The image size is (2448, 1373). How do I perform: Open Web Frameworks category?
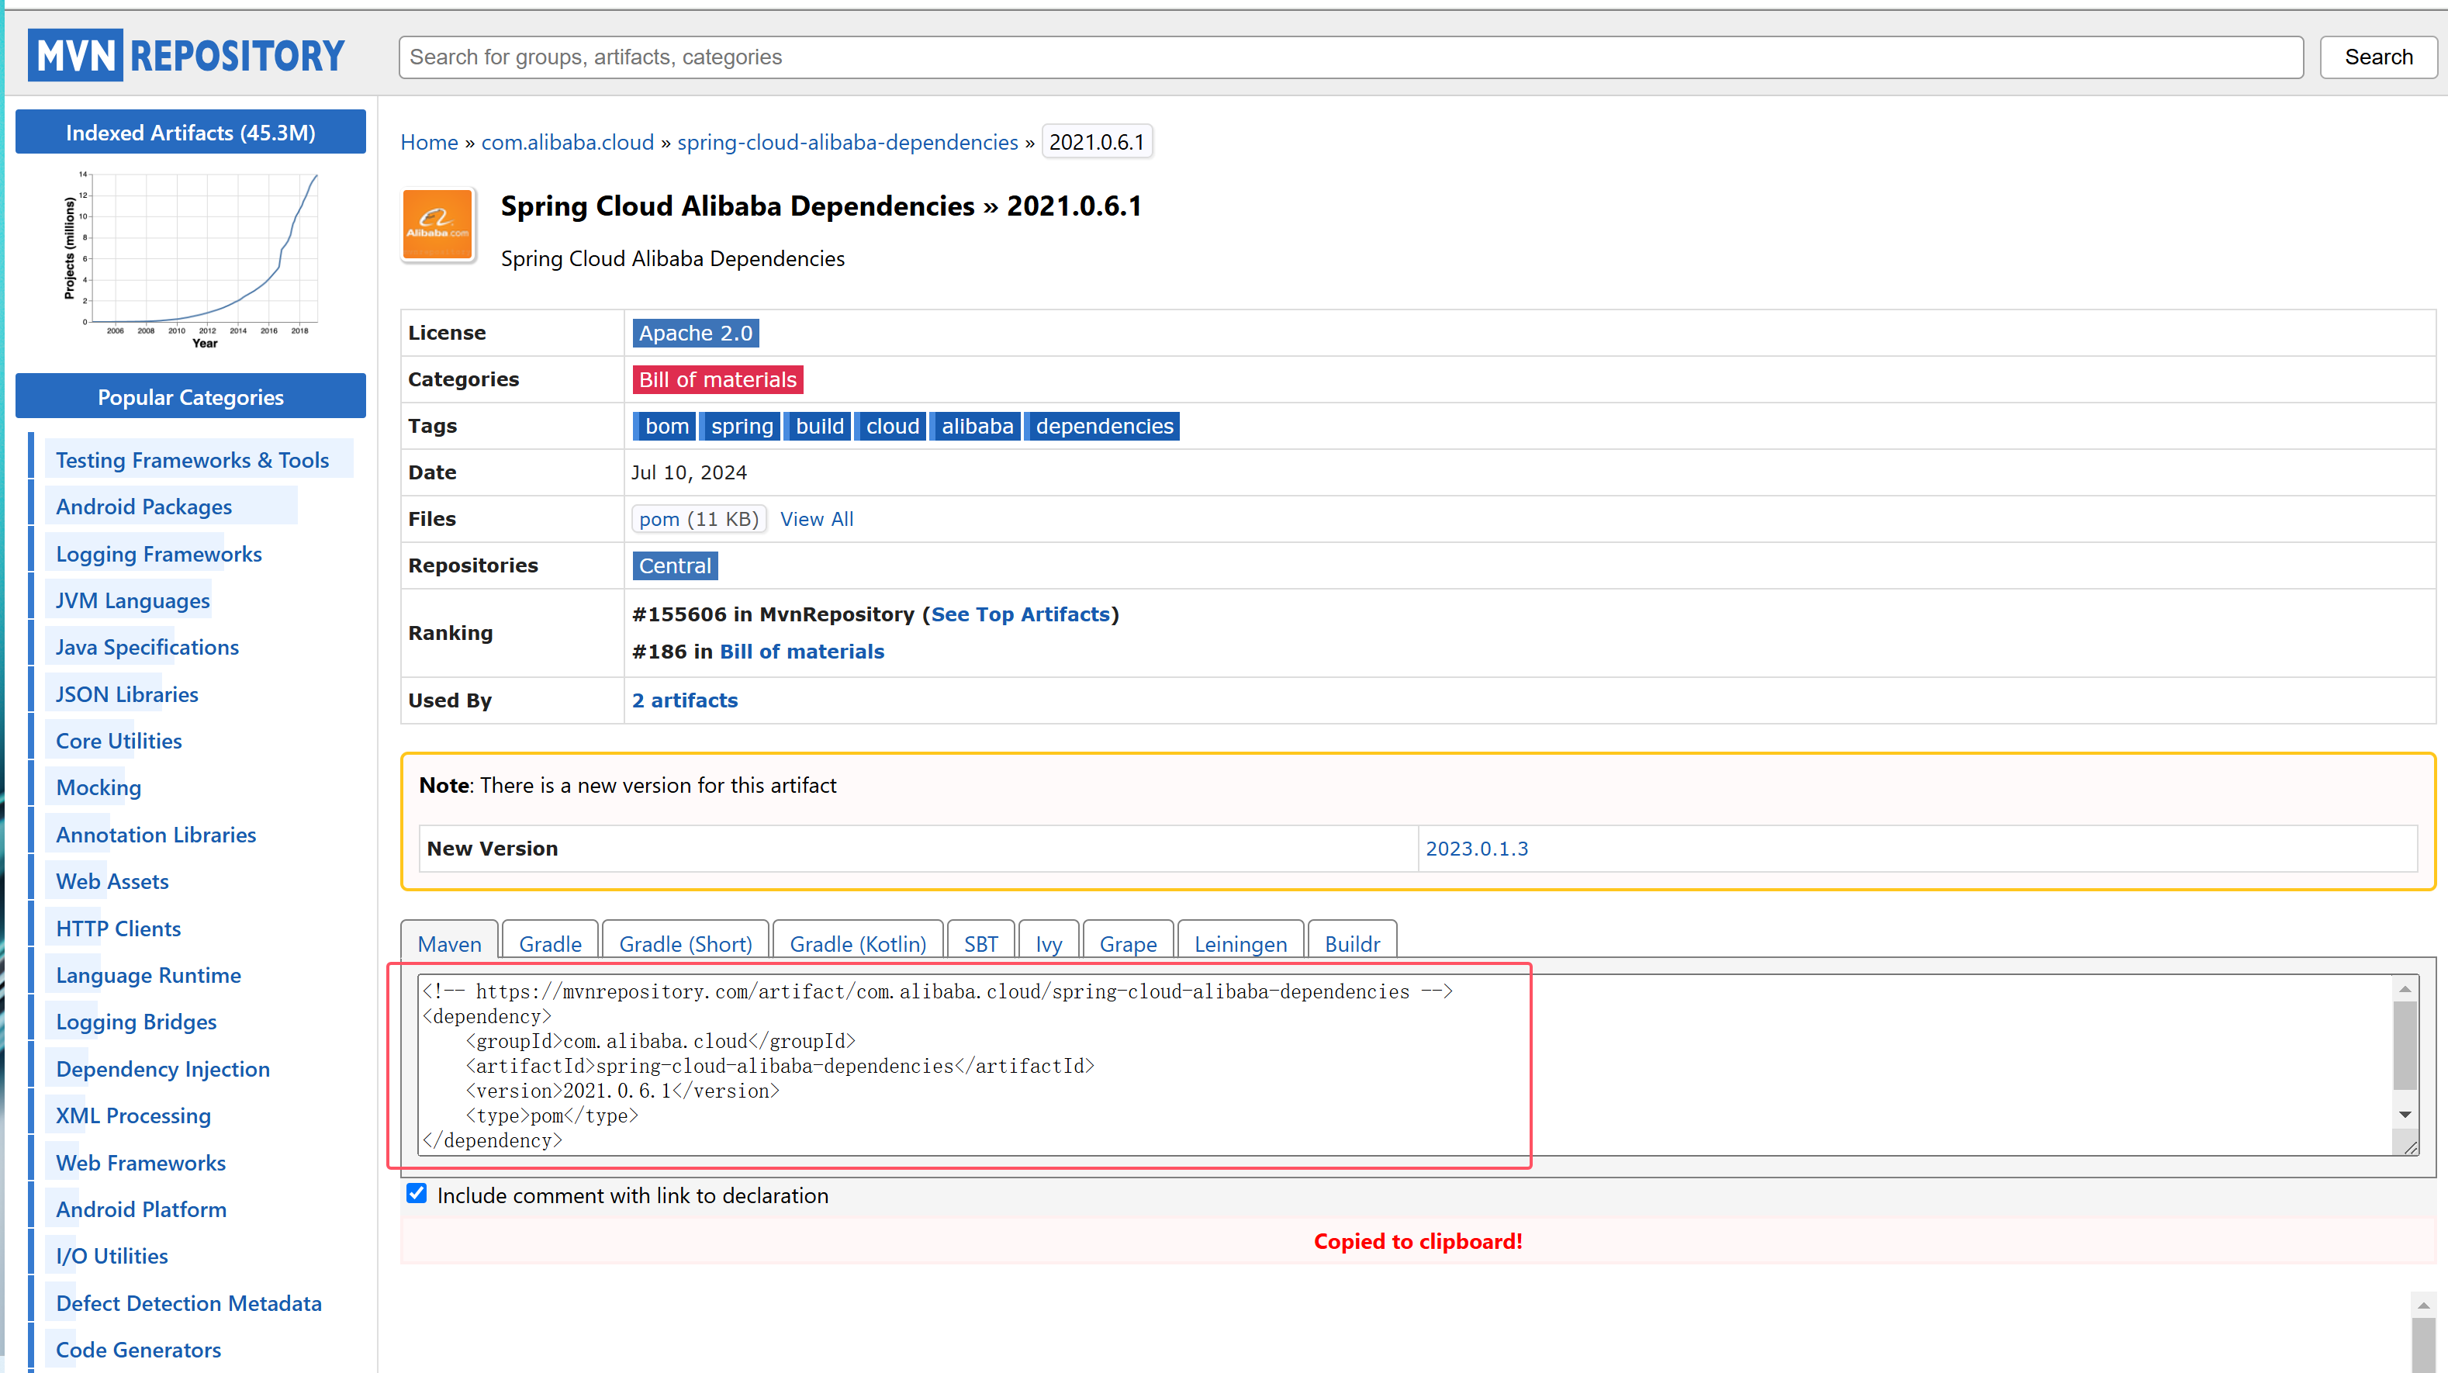click(140, 1163)
